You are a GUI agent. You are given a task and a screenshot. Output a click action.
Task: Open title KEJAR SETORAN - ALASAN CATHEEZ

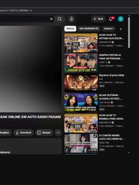tap(110, 97)
